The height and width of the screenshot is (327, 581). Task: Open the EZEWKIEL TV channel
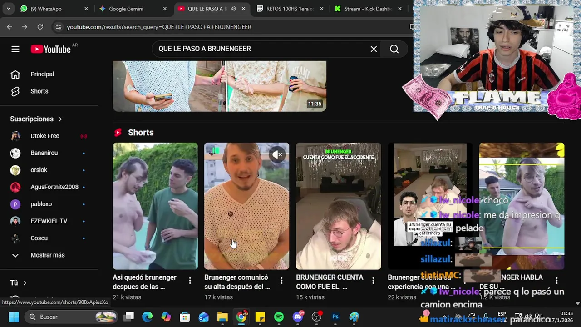pos(49,221)
